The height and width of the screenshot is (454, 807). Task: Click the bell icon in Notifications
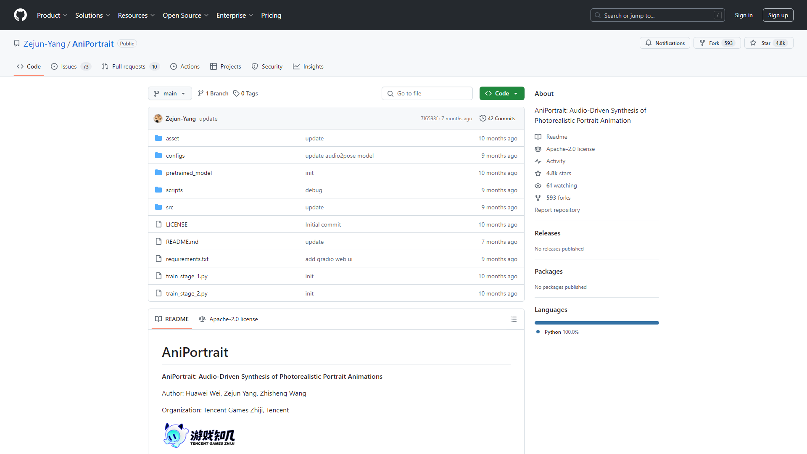pyautogui.click(x=649, y=43)
